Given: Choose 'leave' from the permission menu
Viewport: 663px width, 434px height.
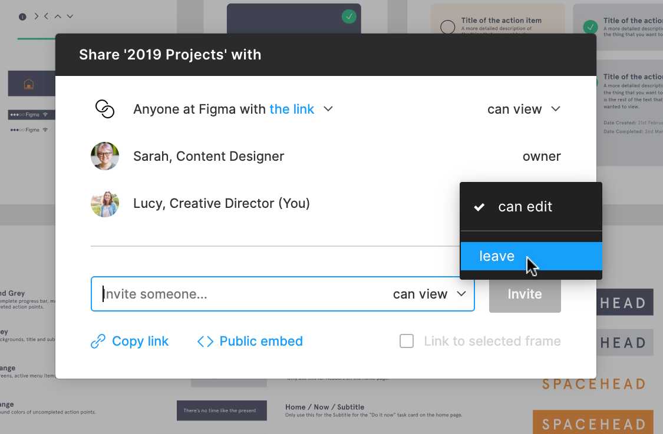Looking at the screenshot, I should (x=497, y=256).
